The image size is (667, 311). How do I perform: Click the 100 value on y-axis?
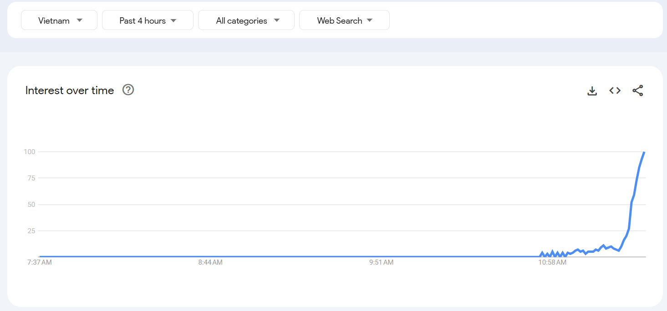(x=30, y=152)
